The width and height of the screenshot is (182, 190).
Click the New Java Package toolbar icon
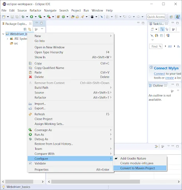coord(58,17)
